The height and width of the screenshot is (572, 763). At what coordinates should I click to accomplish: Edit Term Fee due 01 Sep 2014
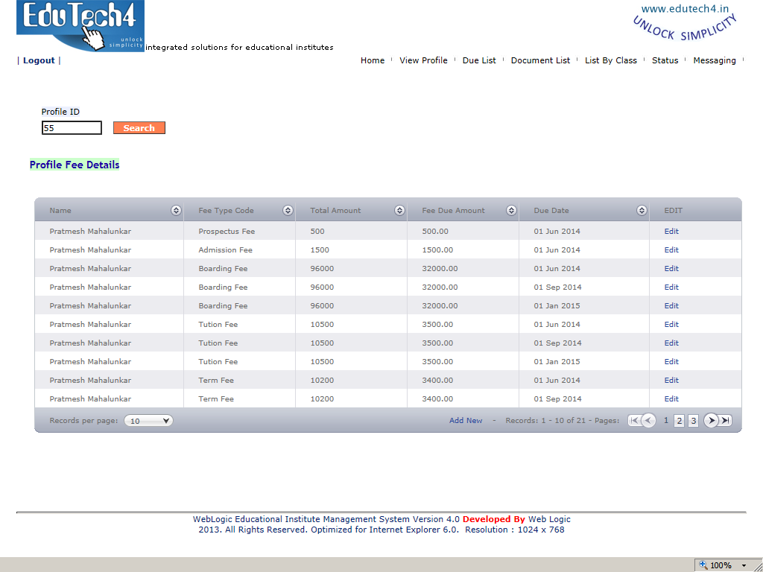[x=671, y=399]
